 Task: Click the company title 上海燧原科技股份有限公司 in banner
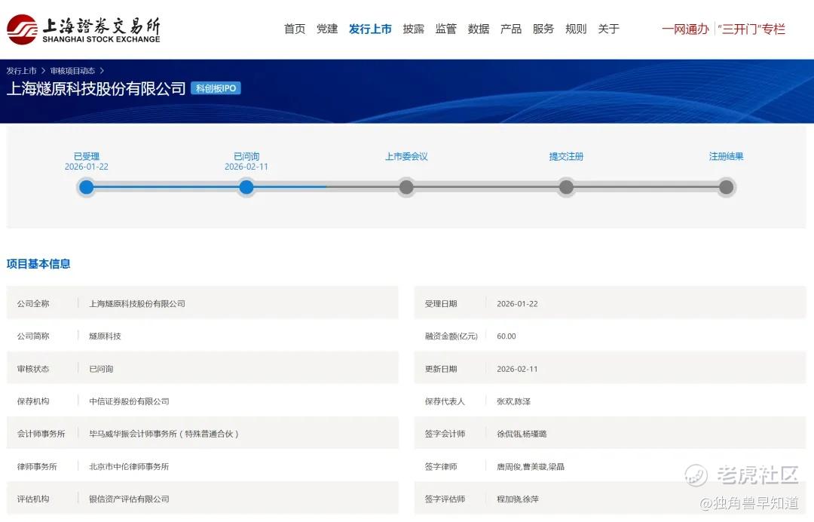96,89
